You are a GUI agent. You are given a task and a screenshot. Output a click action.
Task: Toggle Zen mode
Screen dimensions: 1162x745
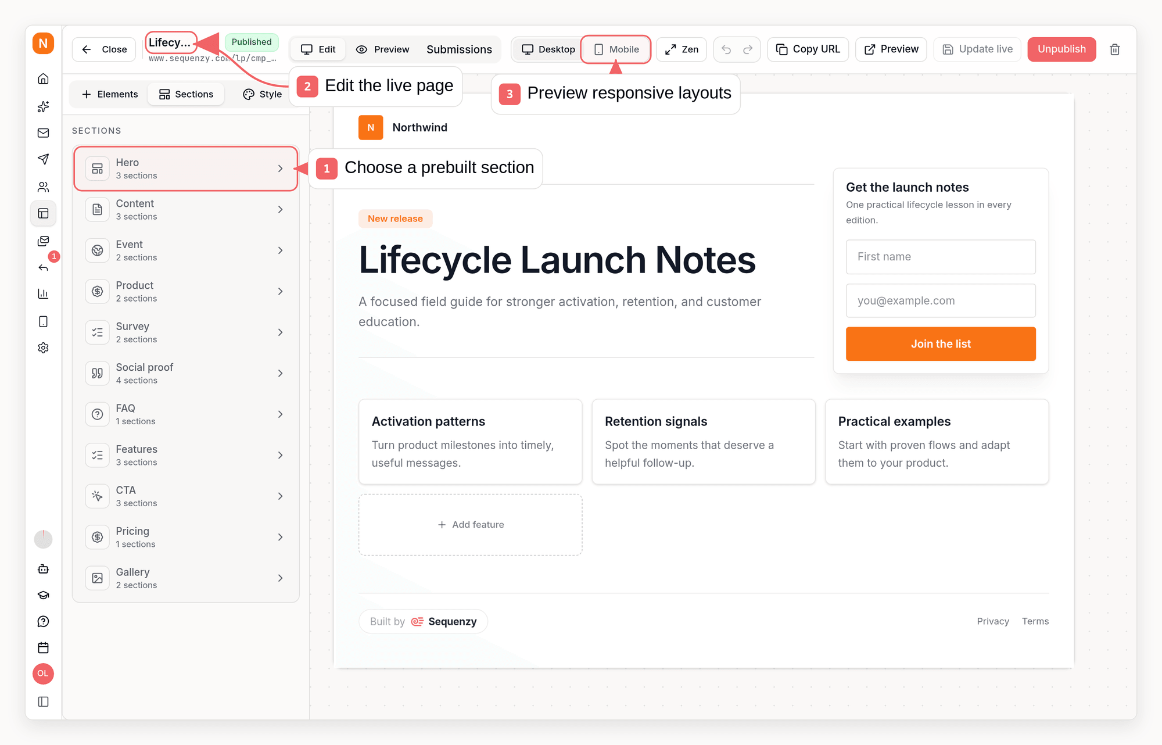[x=682, y=49]
